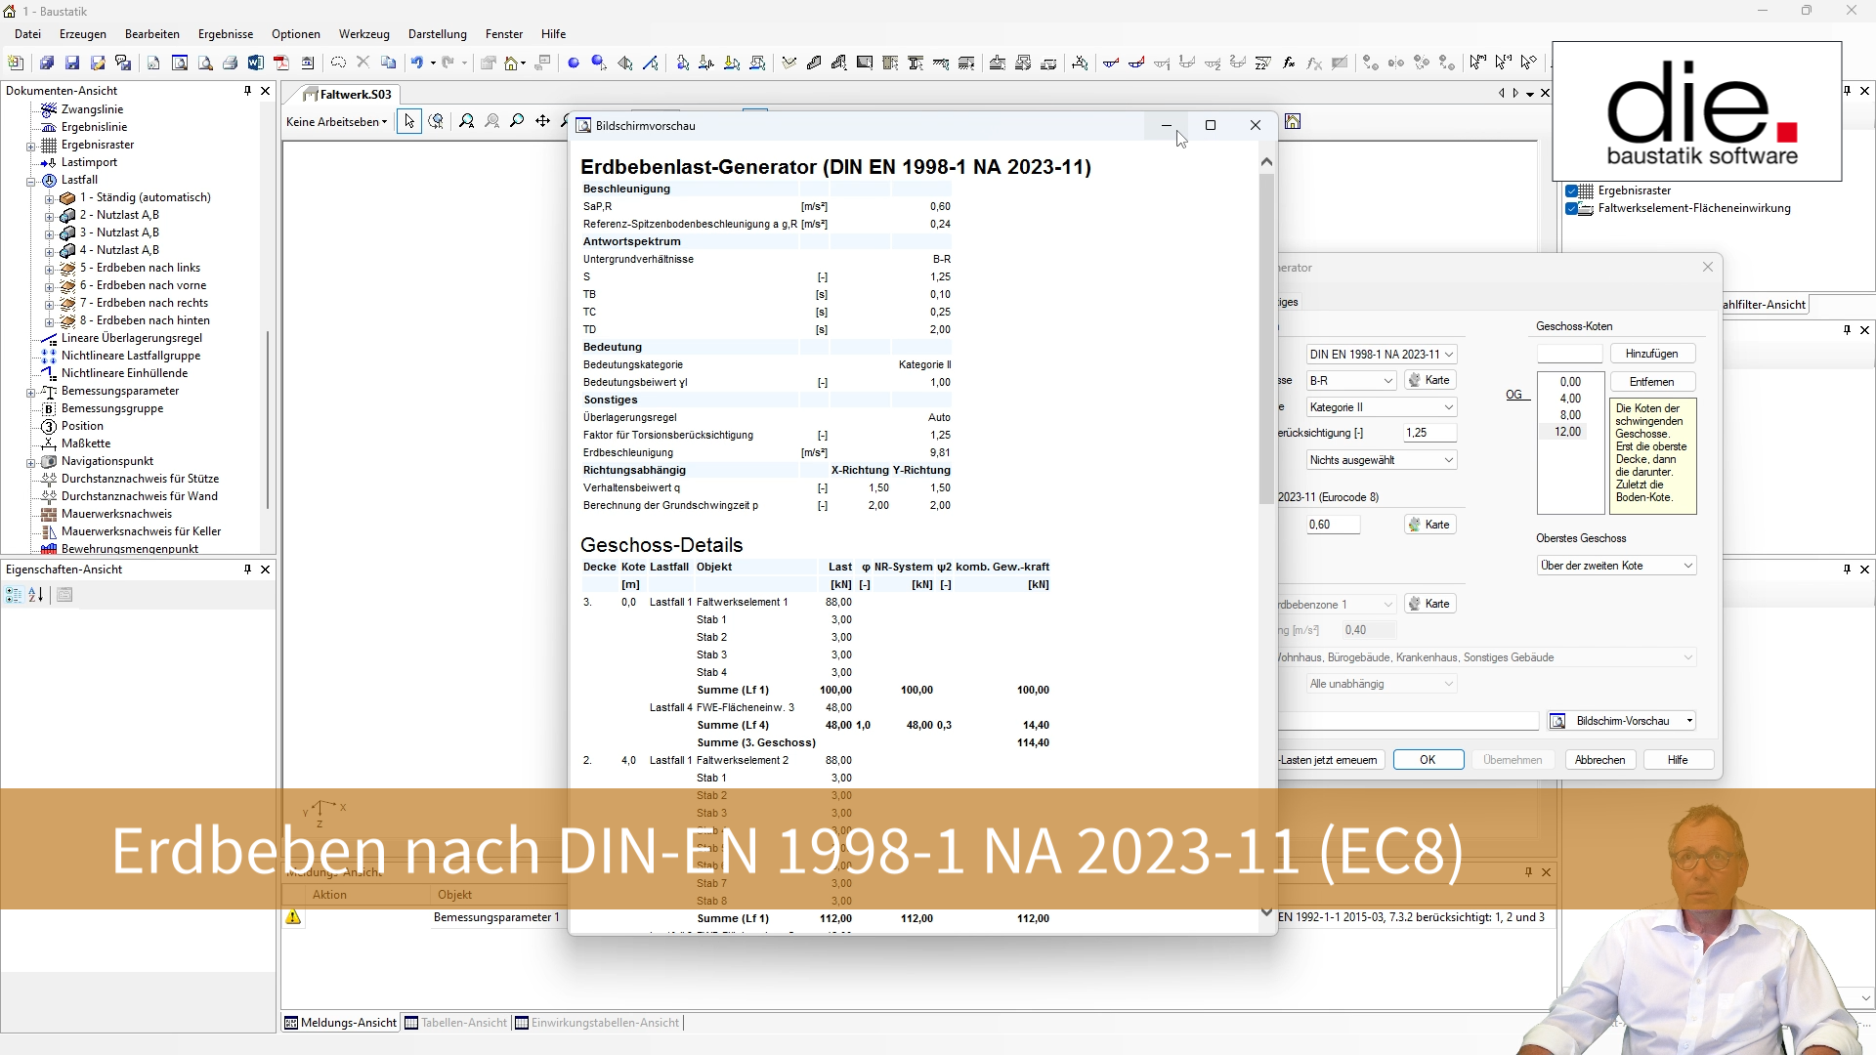Click the delete X icon in toolbar
Screen dimensions: 1876x1055
tap(362, 63)
